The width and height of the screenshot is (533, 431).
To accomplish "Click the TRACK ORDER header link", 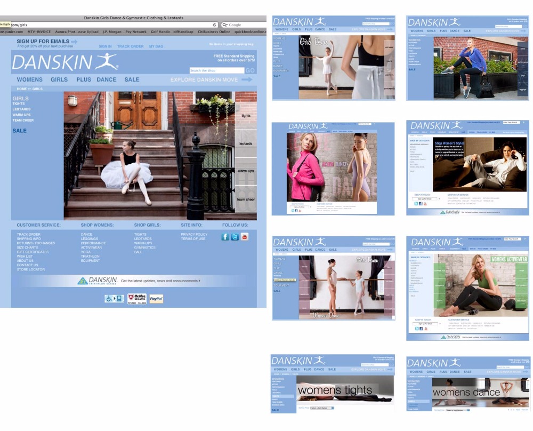I will click(130, 46).
